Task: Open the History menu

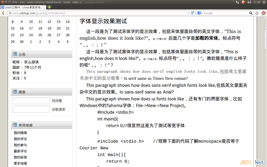Action: click(40, 2)
